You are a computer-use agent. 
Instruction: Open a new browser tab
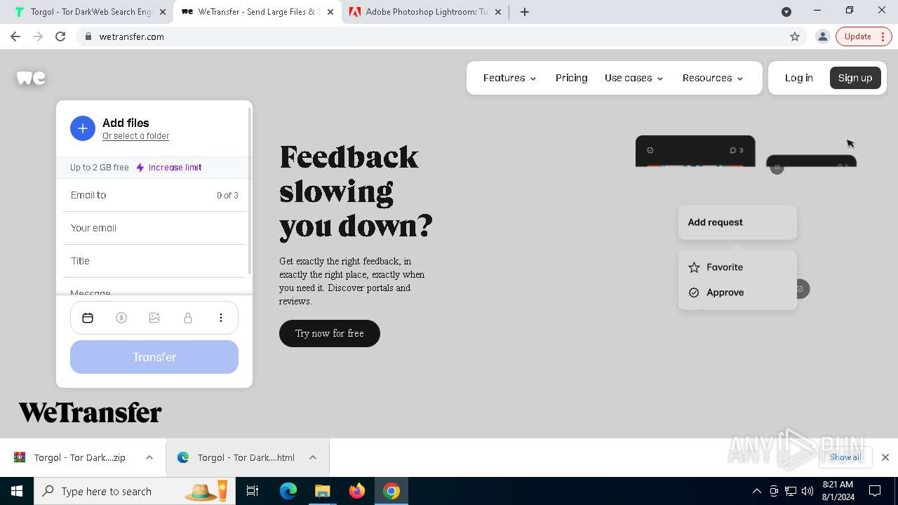click(x=525, y=12)
